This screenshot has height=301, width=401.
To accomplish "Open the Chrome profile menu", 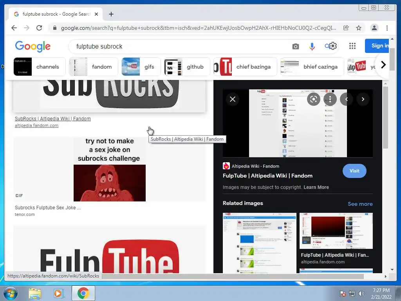I will click(374, 28).
